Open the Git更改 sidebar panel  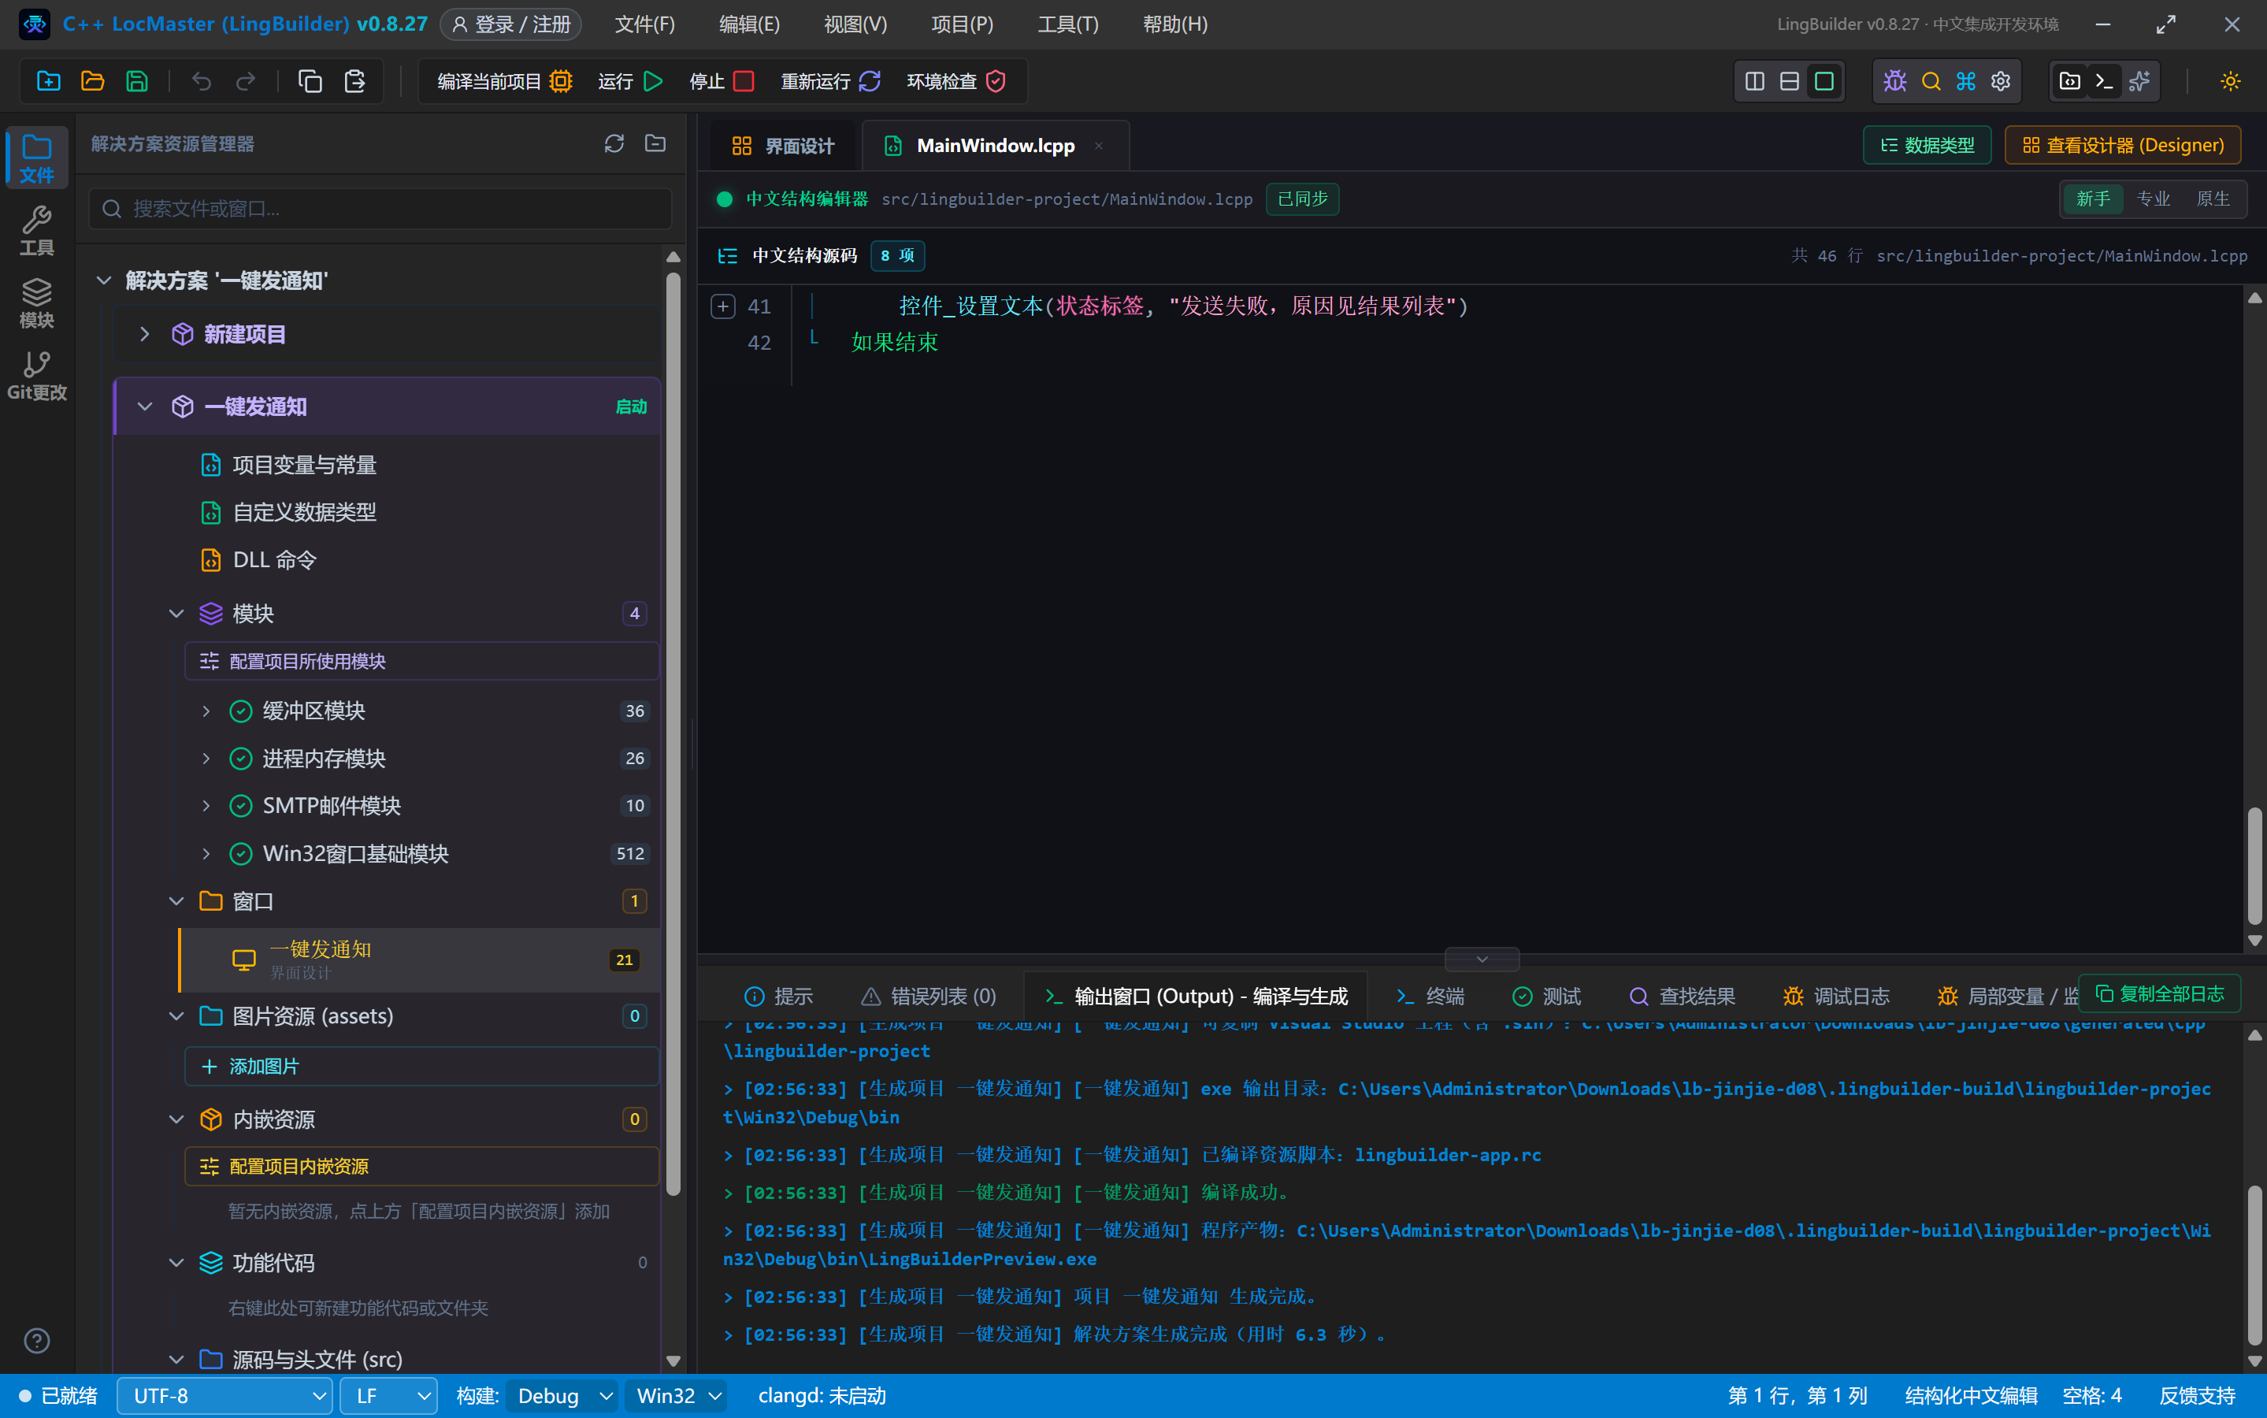[36, 375]
